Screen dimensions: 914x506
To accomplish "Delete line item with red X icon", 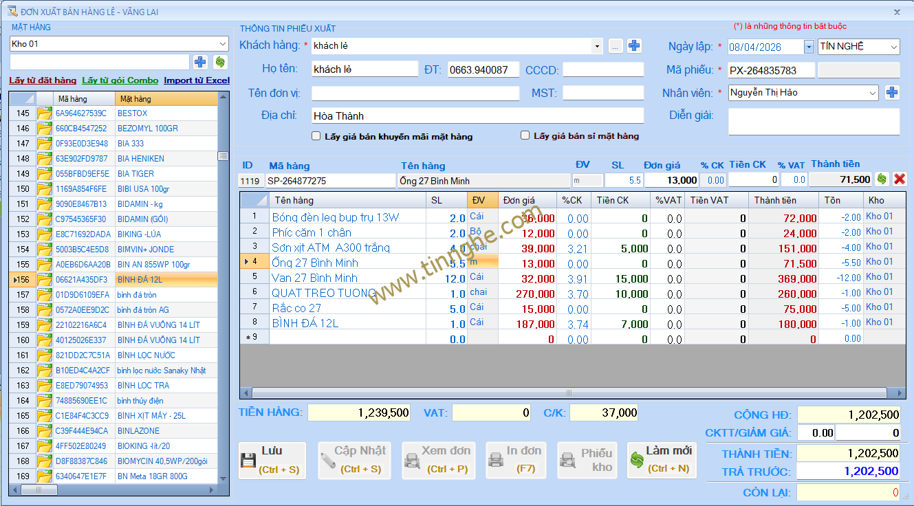I will click(x=899, y=179).
